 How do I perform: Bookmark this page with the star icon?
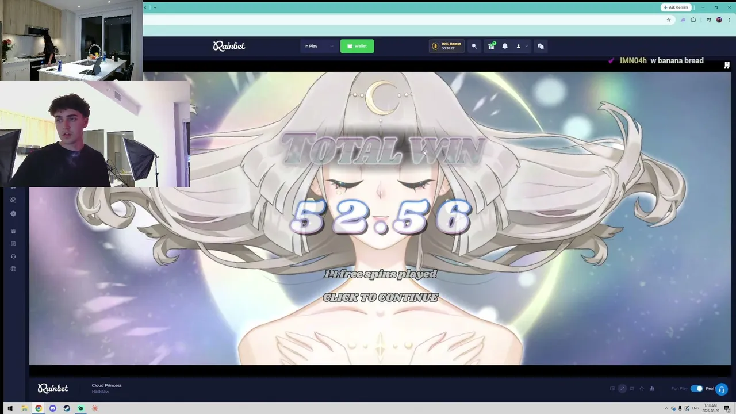(669, 20)
